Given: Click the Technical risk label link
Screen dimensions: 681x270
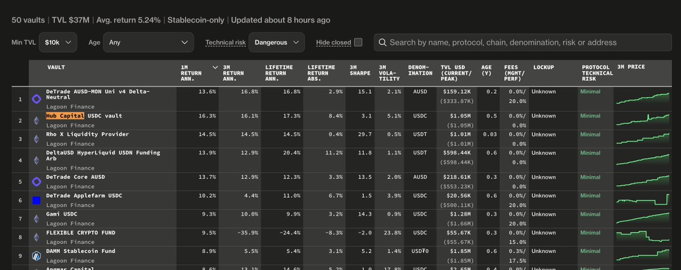Looking at the screenshot, I should 225,43.
